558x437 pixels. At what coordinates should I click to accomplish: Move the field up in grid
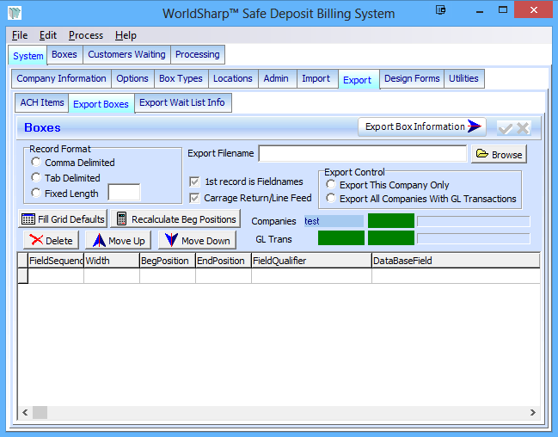click(118, 241)
